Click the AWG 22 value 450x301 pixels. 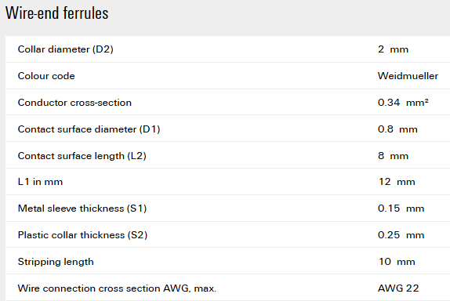(x=398, y=288)
